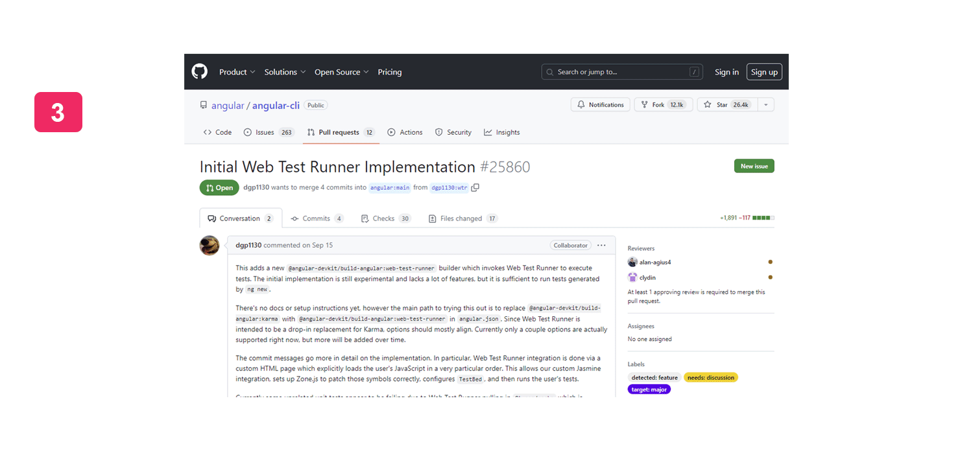Click the Issues count 263 badge
The width and height of the screenshot is (973, 451).
tap(287, 132)
